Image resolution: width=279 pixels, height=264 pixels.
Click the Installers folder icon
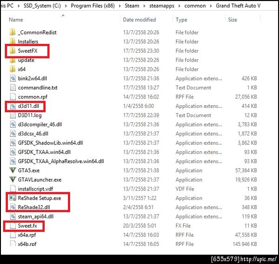click(13, 41)
